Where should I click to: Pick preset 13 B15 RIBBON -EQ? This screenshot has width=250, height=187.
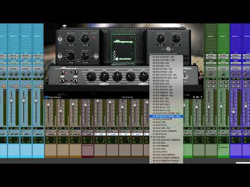(x=166, y=92)
